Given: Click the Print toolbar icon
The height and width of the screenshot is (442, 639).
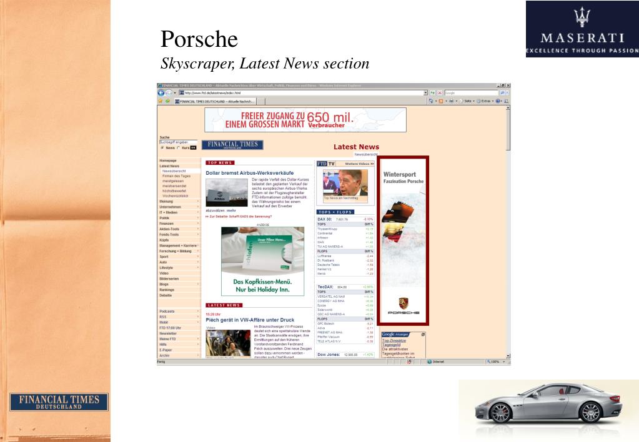Looking at the screenshot, I should (x=451, y=101).
